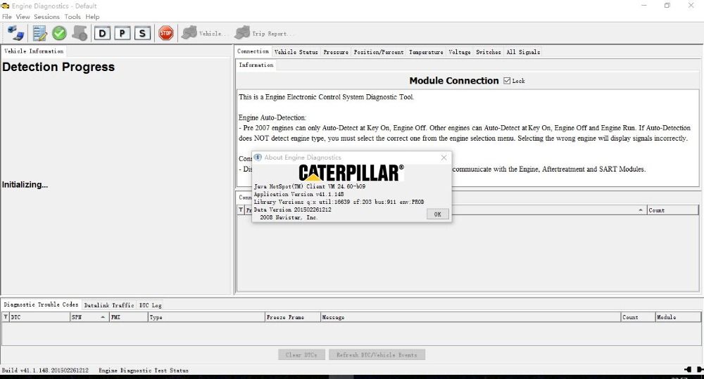Click the sort arrow in SPN column header

pos(103,317)
